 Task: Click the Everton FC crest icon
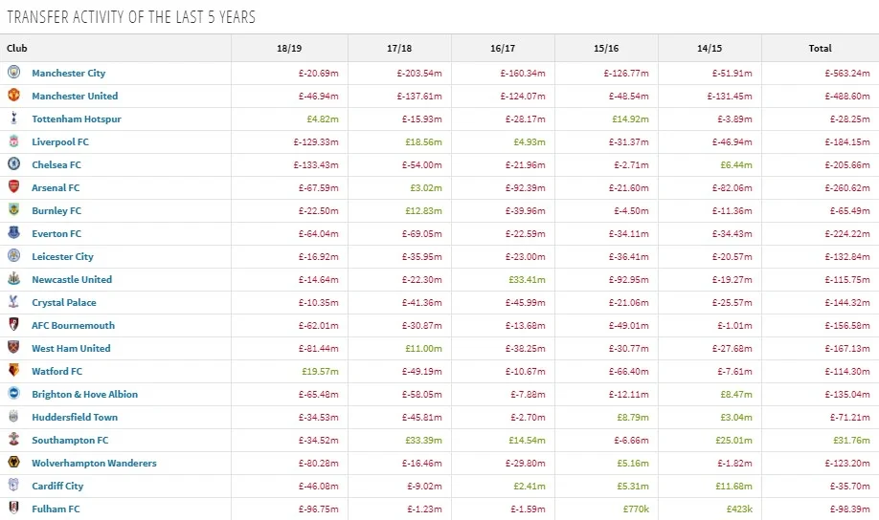13,233
